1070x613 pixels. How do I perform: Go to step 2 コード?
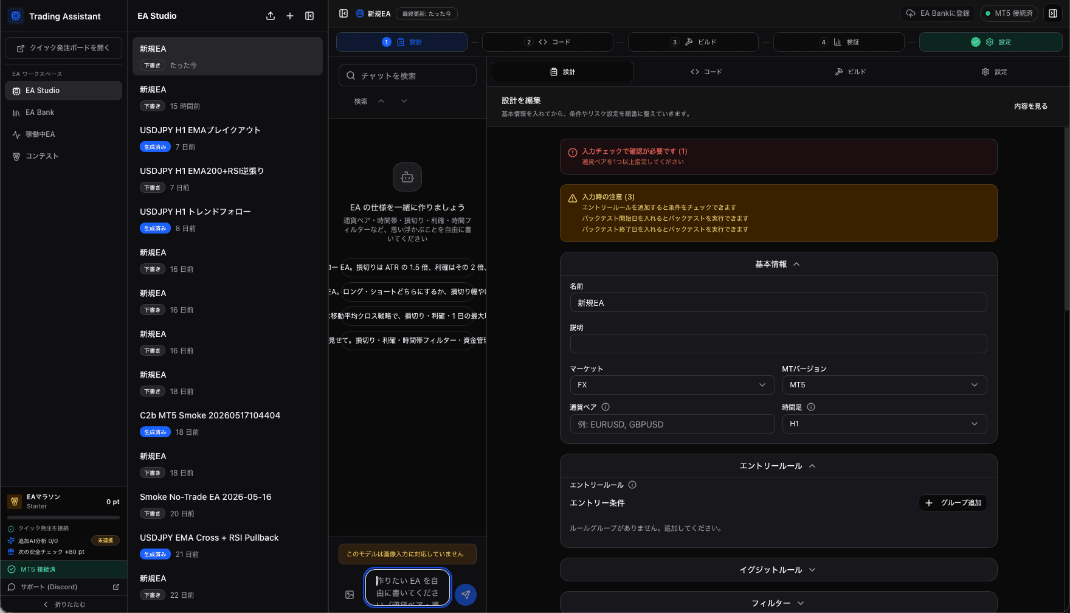pos(547,42)
